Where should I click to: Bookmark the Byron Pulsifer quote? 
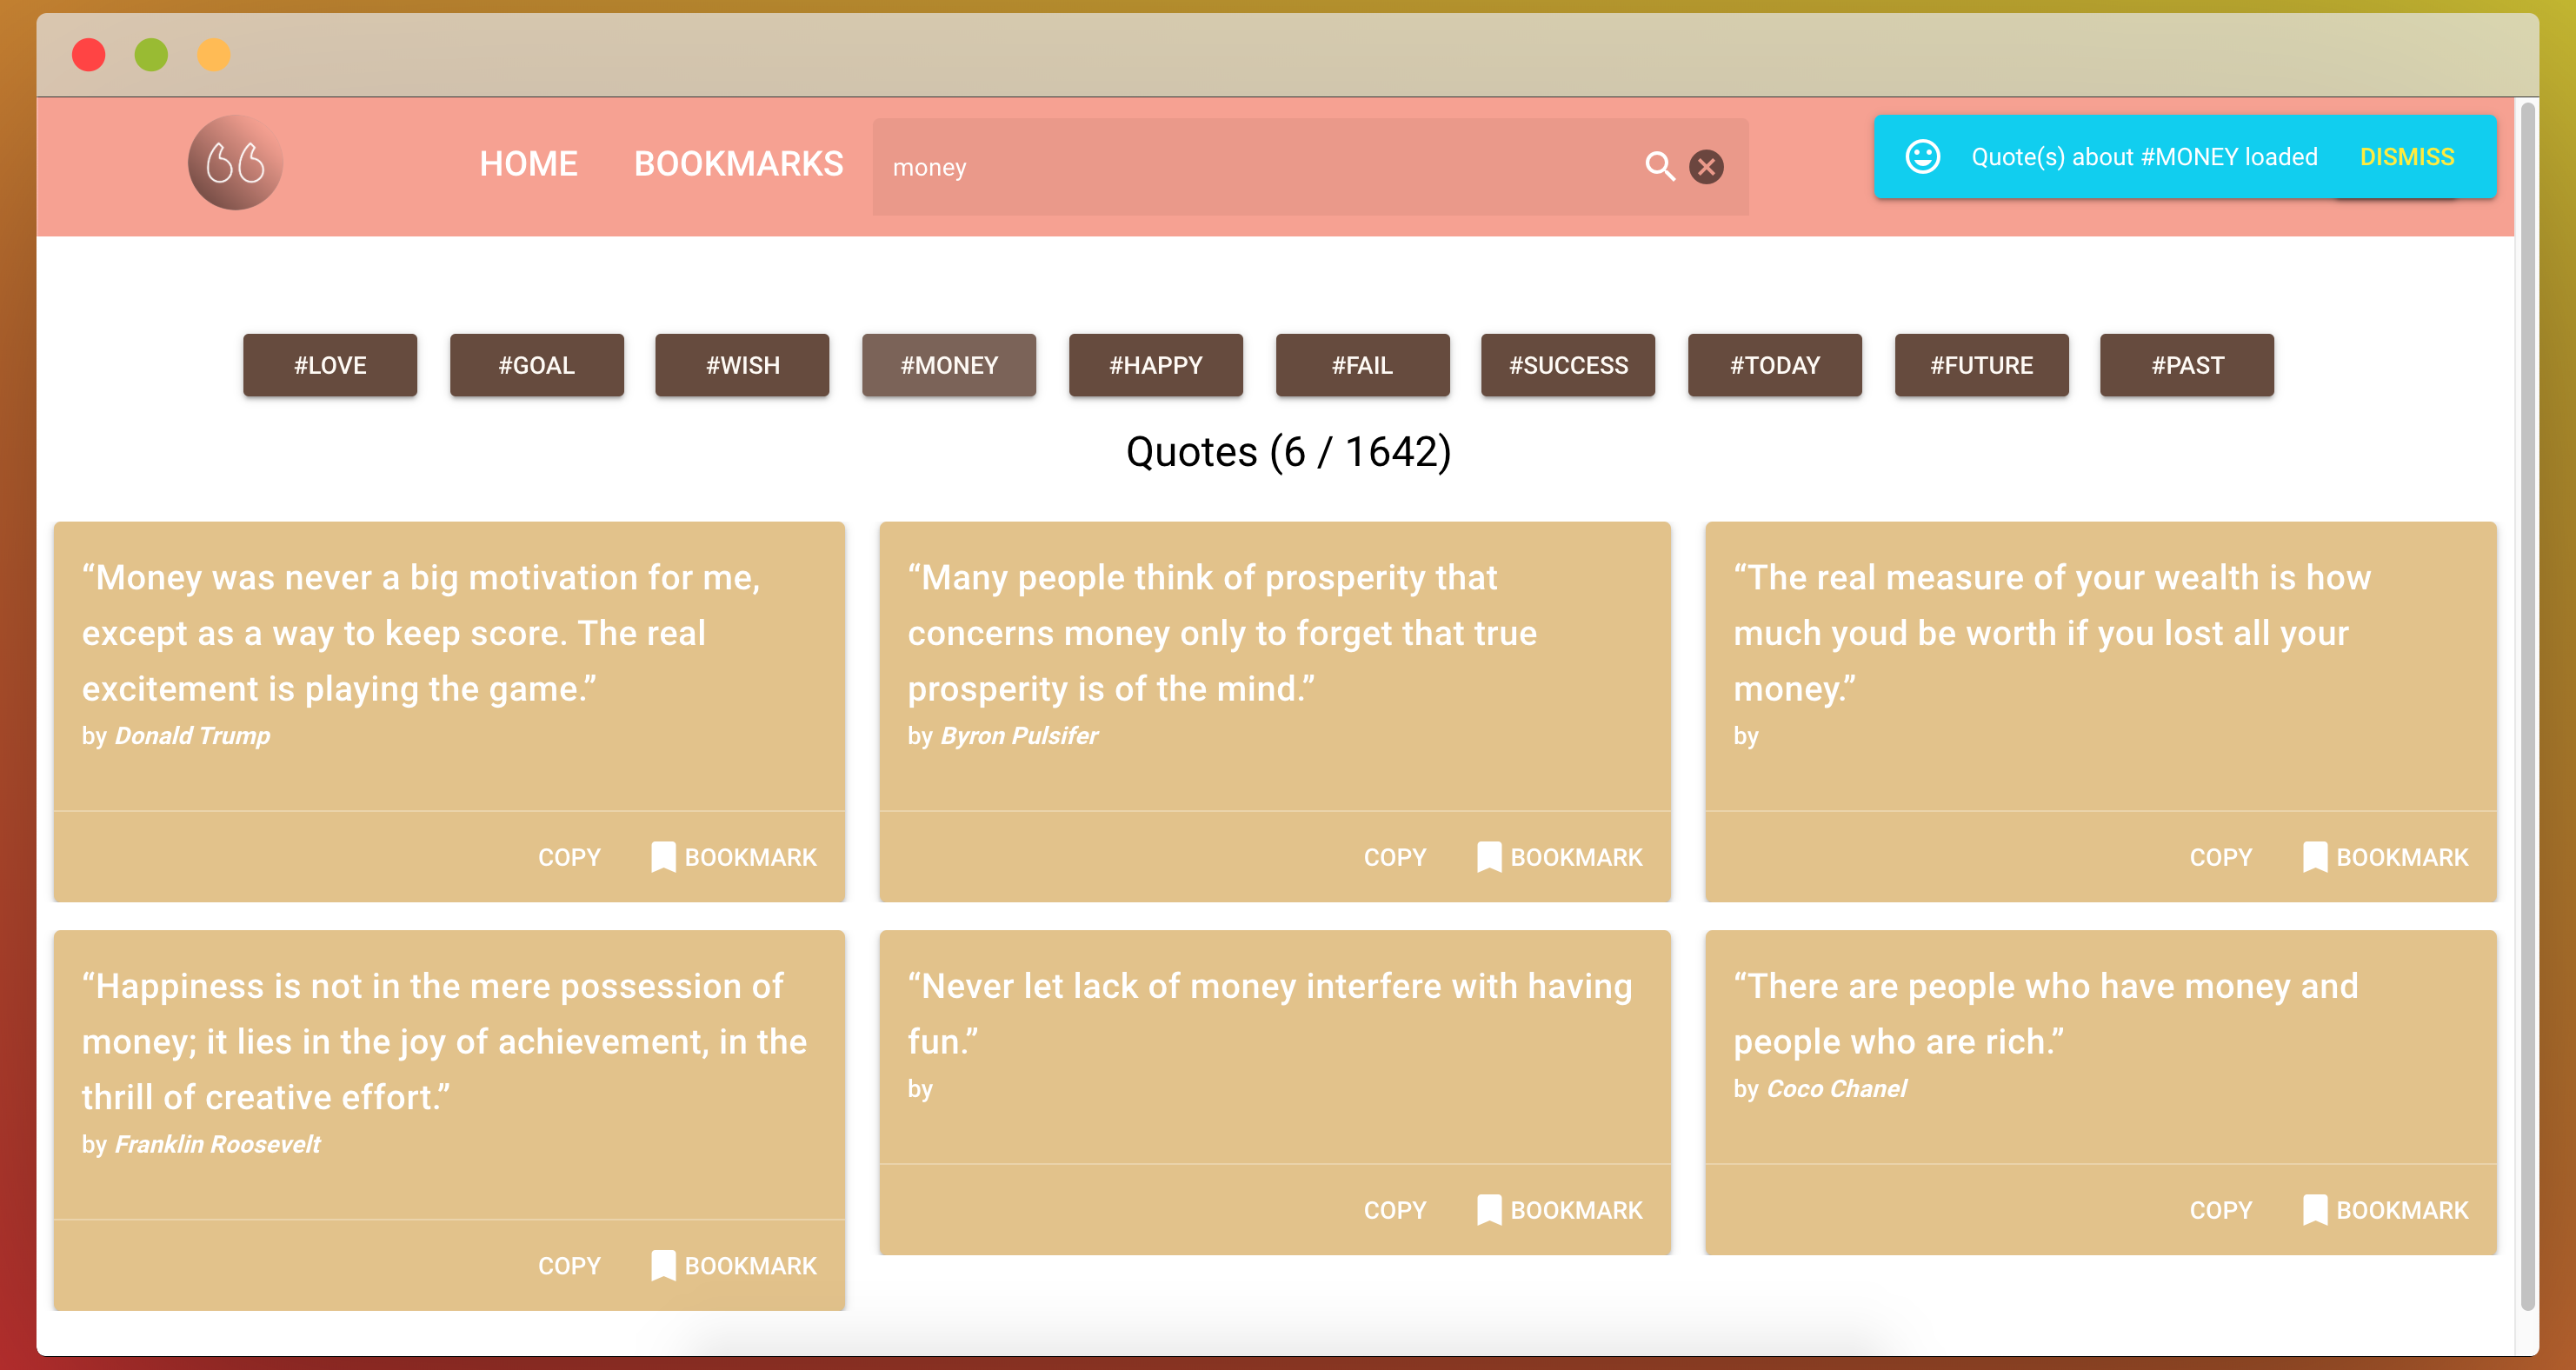point(1559,857)
